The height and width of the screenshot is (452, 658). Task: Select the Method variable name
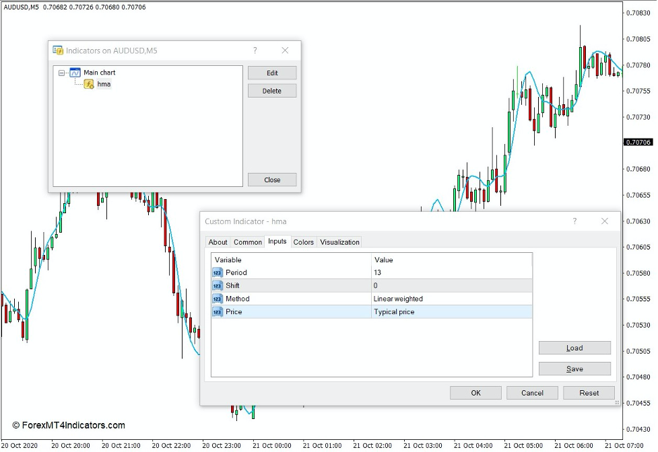tap(238, 299)
